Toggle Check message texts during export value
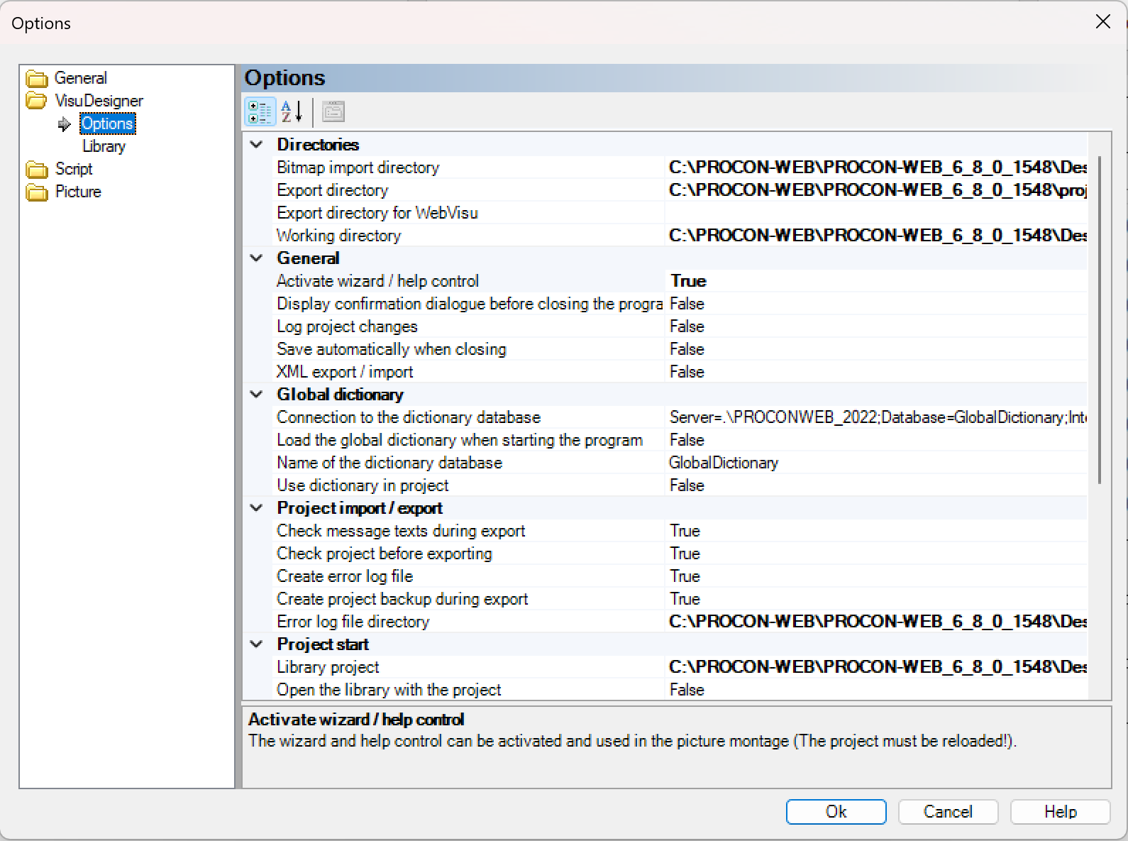Viewport: 1128px width, 841px height. click(x=876, y=531)
